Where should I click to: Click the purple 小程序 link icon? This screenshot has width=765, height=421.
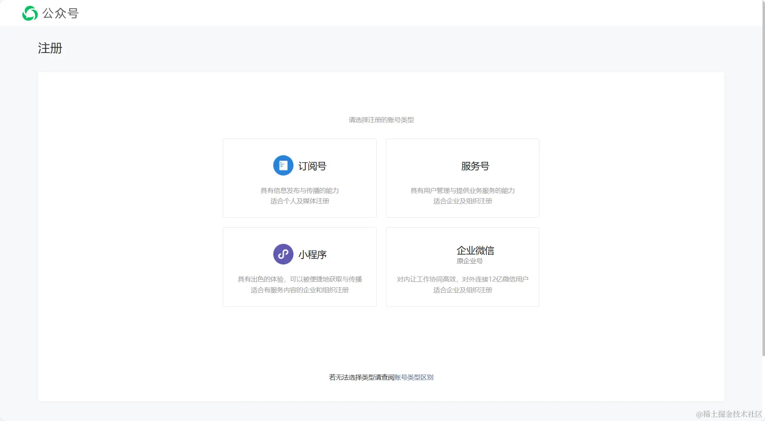click(283, 254)
